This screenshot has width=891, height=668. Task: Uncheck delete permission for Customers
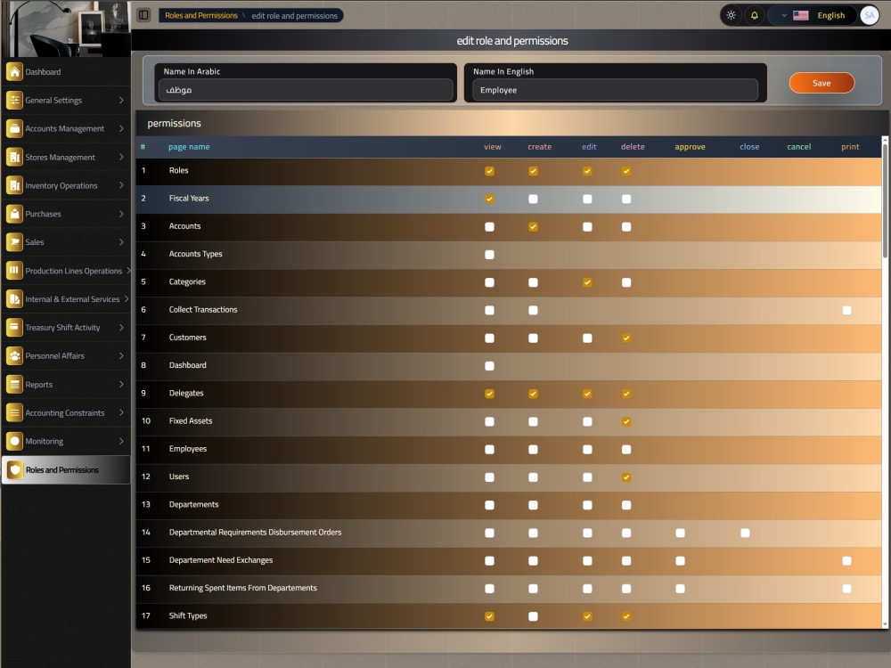pyautogui.click(x=626, y=338)
